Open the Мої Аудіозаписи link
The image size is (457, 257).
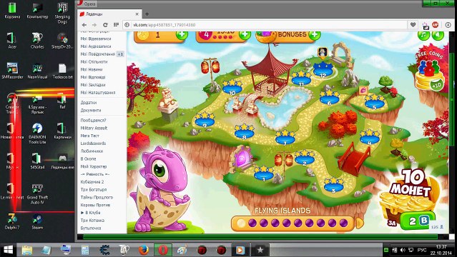click(96, 46)
